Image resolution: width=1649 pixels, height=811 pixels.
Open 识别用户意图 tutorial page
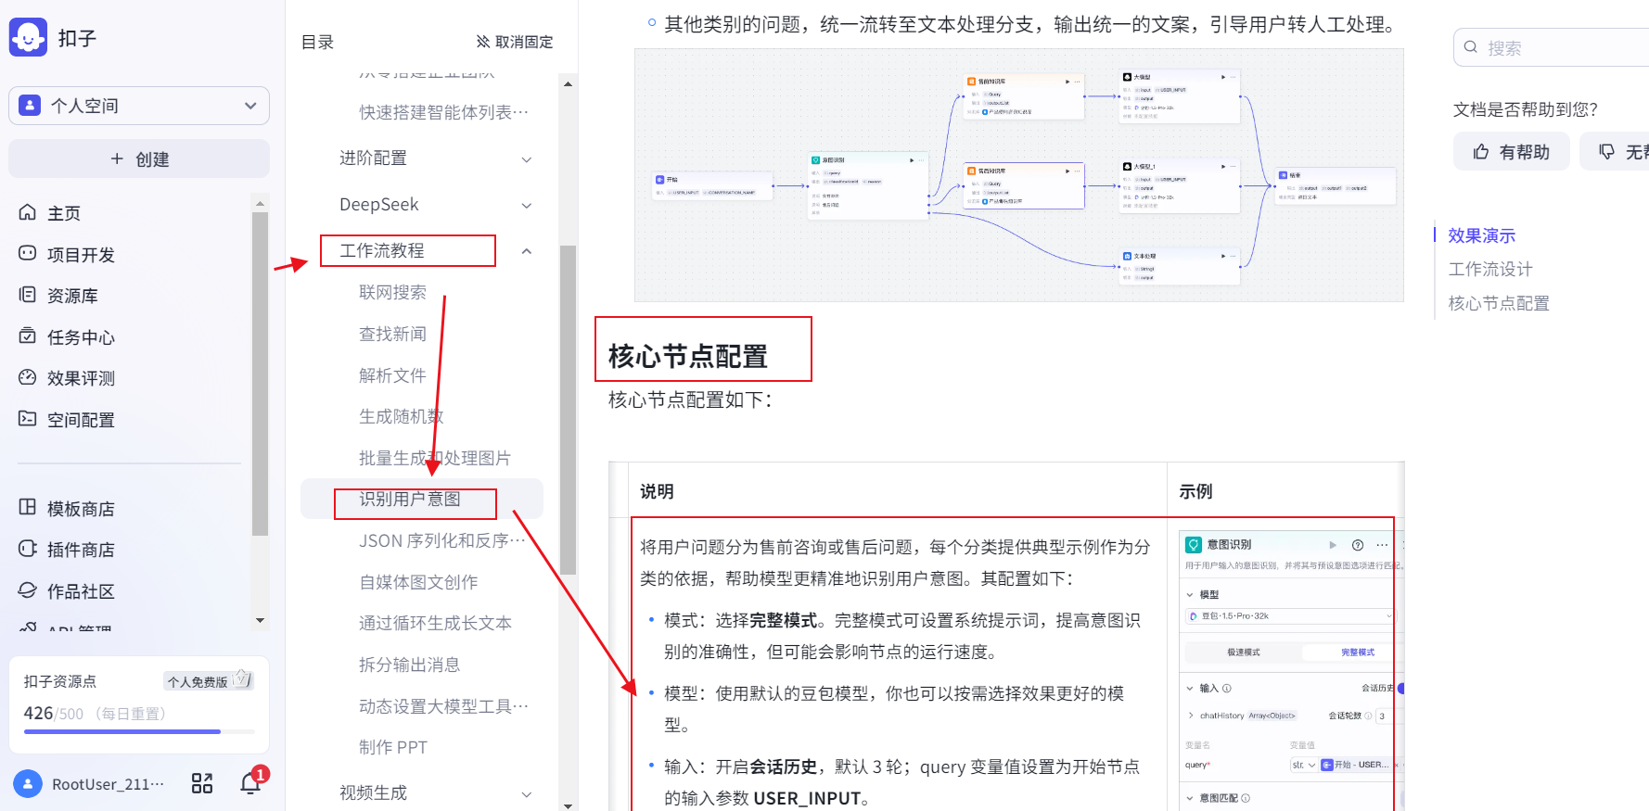[422, 499]
